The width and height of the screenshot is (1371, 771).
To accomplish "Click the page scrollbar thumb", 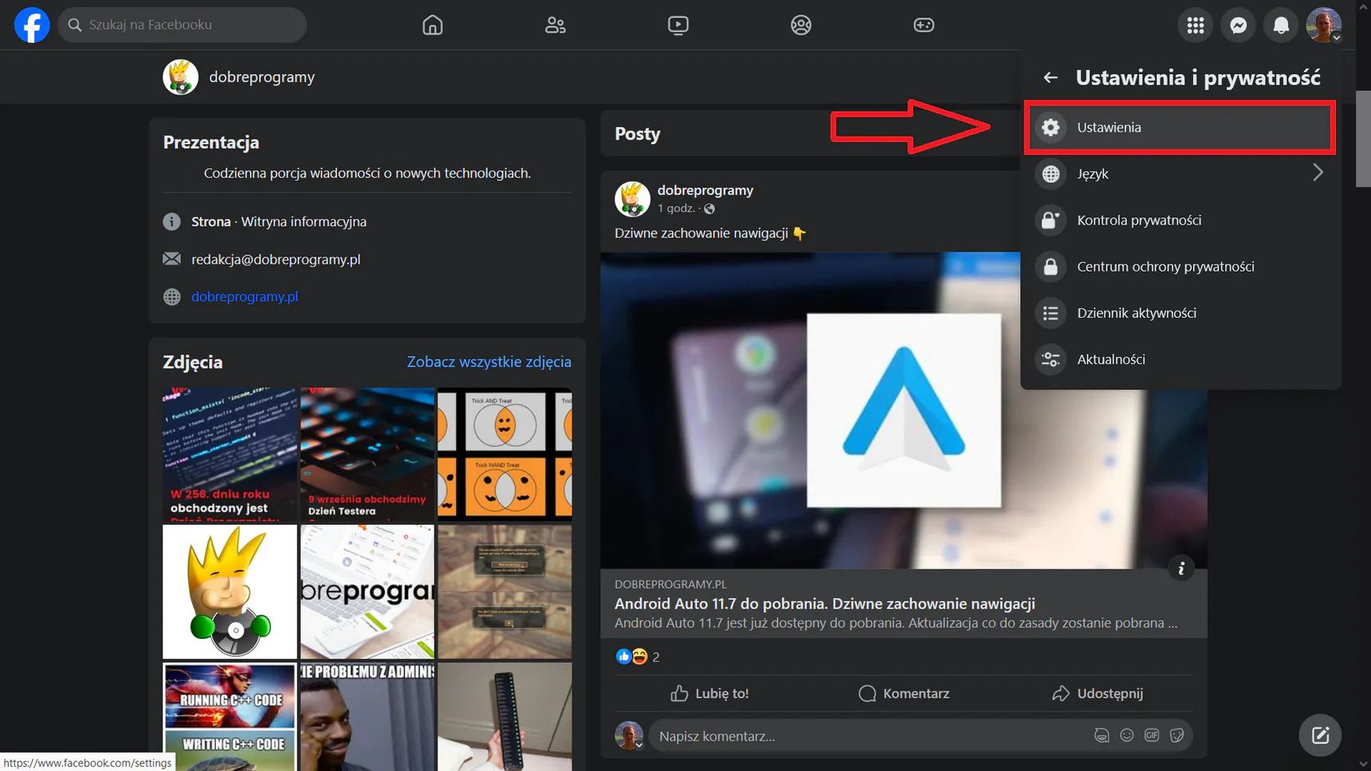I will coord(1363,139).
